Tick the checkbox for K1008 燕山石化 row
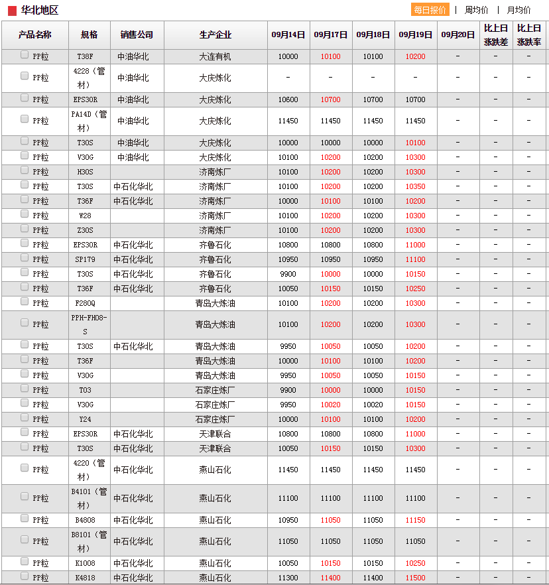Viewport: 549px width, 585px height. tap(25, 562)
